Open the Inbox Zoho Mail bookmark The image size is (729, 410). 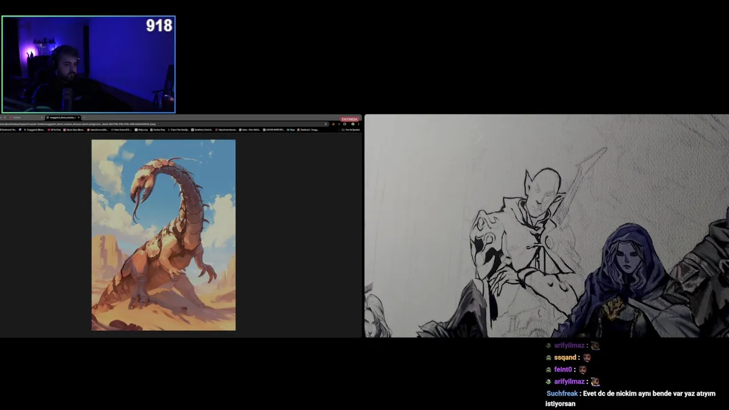250,130
